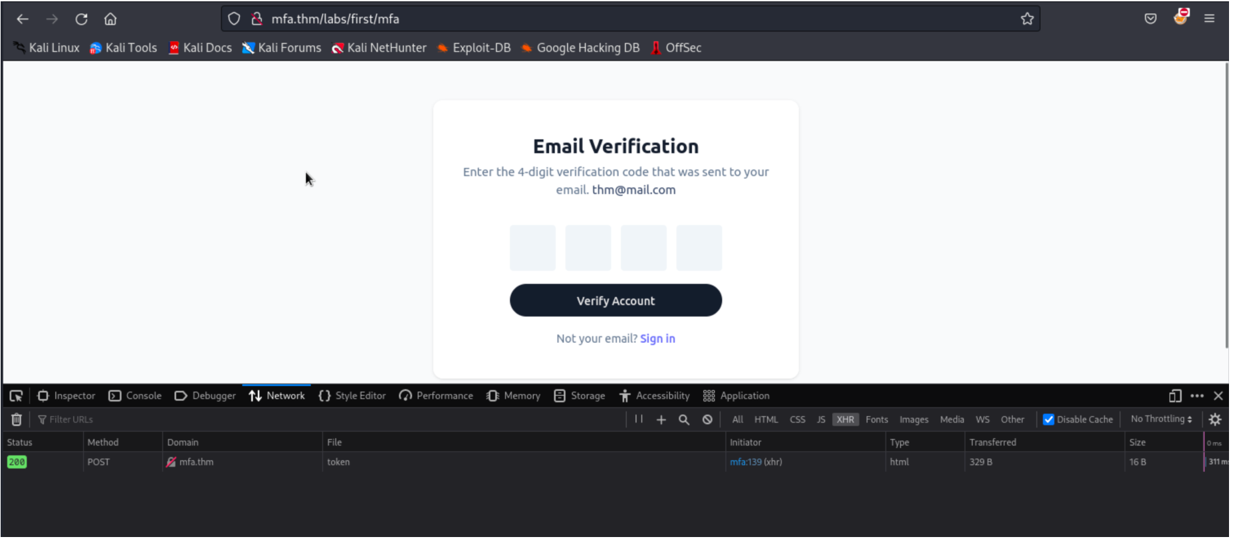
Task: Click the Verify Account button
Action: [x=616, y=301]
